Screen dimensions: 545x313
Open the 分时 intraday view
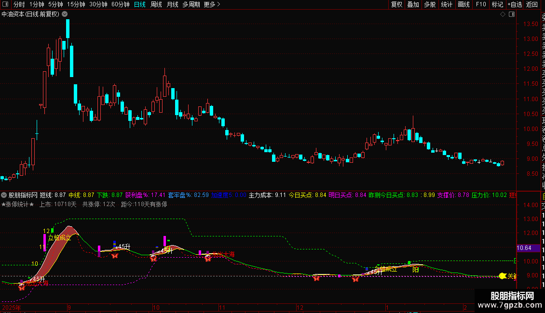pyautogui.click(x=19, y=4)
